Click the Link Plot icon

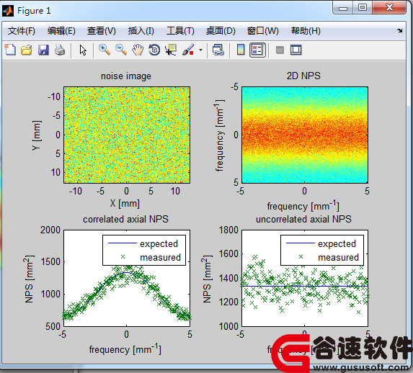[218, 50]
